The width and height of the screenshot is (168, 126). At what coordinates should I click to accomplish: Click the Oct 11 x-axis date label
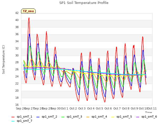point(152,108)
